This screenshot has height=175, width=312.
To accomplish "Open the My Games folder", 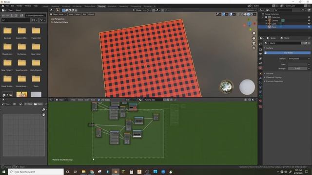I will [21, 49].
